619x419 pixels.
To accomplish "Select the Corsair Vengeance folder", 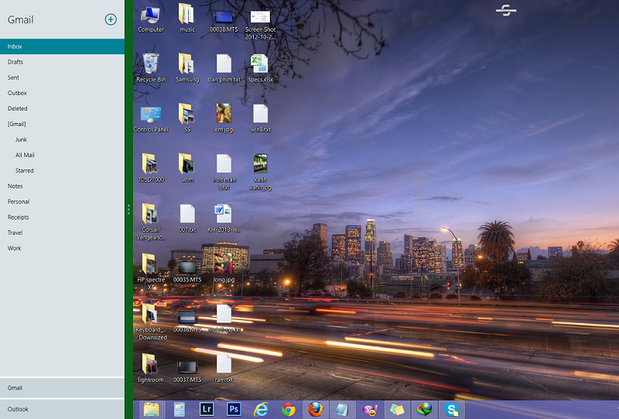I will tap(151, 222).
